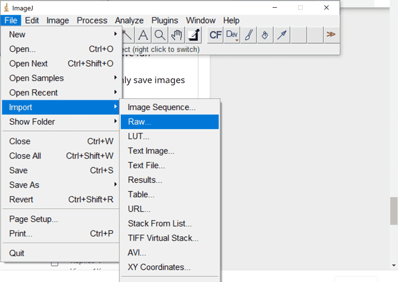398x282 pixels.
Task: Expand the Import submenu
Action: [x=61, y=107]
